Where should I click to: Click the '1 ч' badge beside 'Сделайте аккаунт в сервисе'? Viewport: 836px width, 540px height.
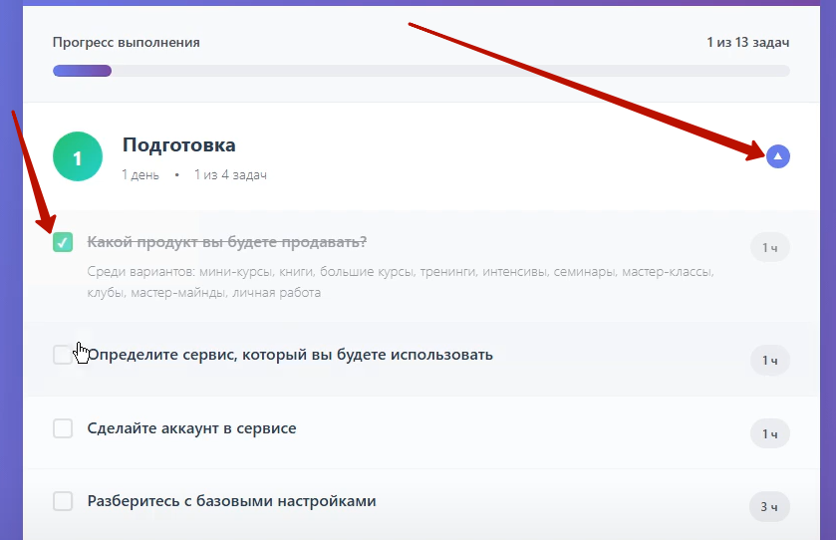point(770,434)
